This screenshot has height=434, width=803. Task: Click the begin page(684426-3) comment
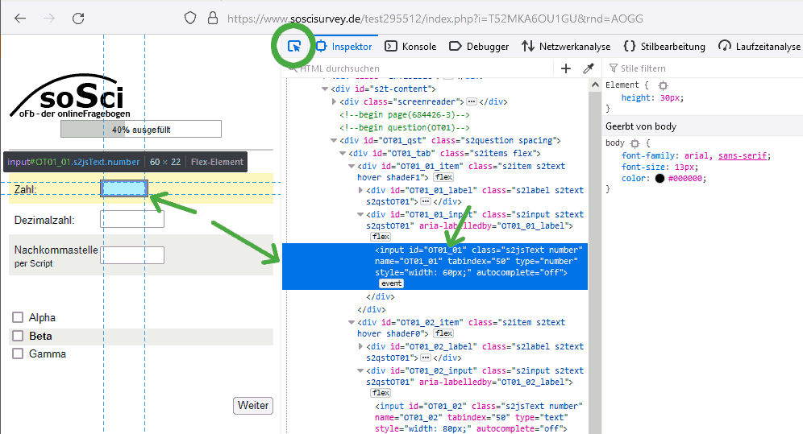(405, 115)
